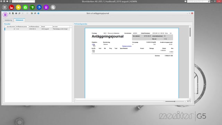
Task: Open the blue underlined link below Benämning
Action: pos(127,46)
